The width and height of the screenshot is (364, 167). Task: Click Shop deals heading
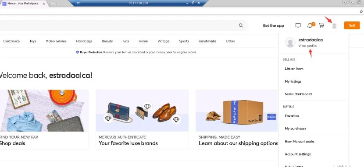point(12,143)
